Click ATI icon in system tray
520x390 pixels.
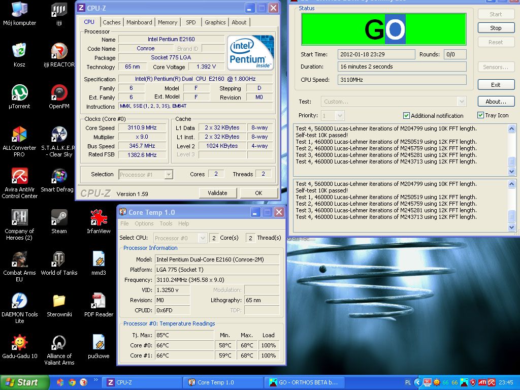[482, 382]
